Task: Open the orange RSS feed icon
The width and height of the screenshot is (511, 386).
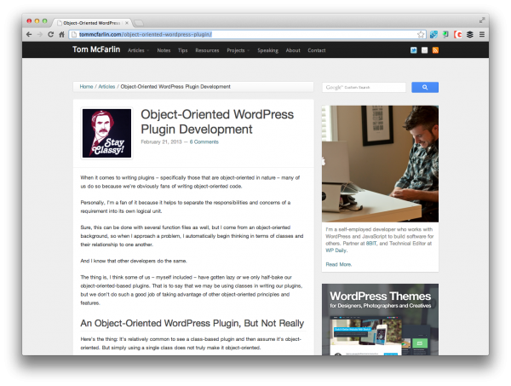Action: pos(435,50)
